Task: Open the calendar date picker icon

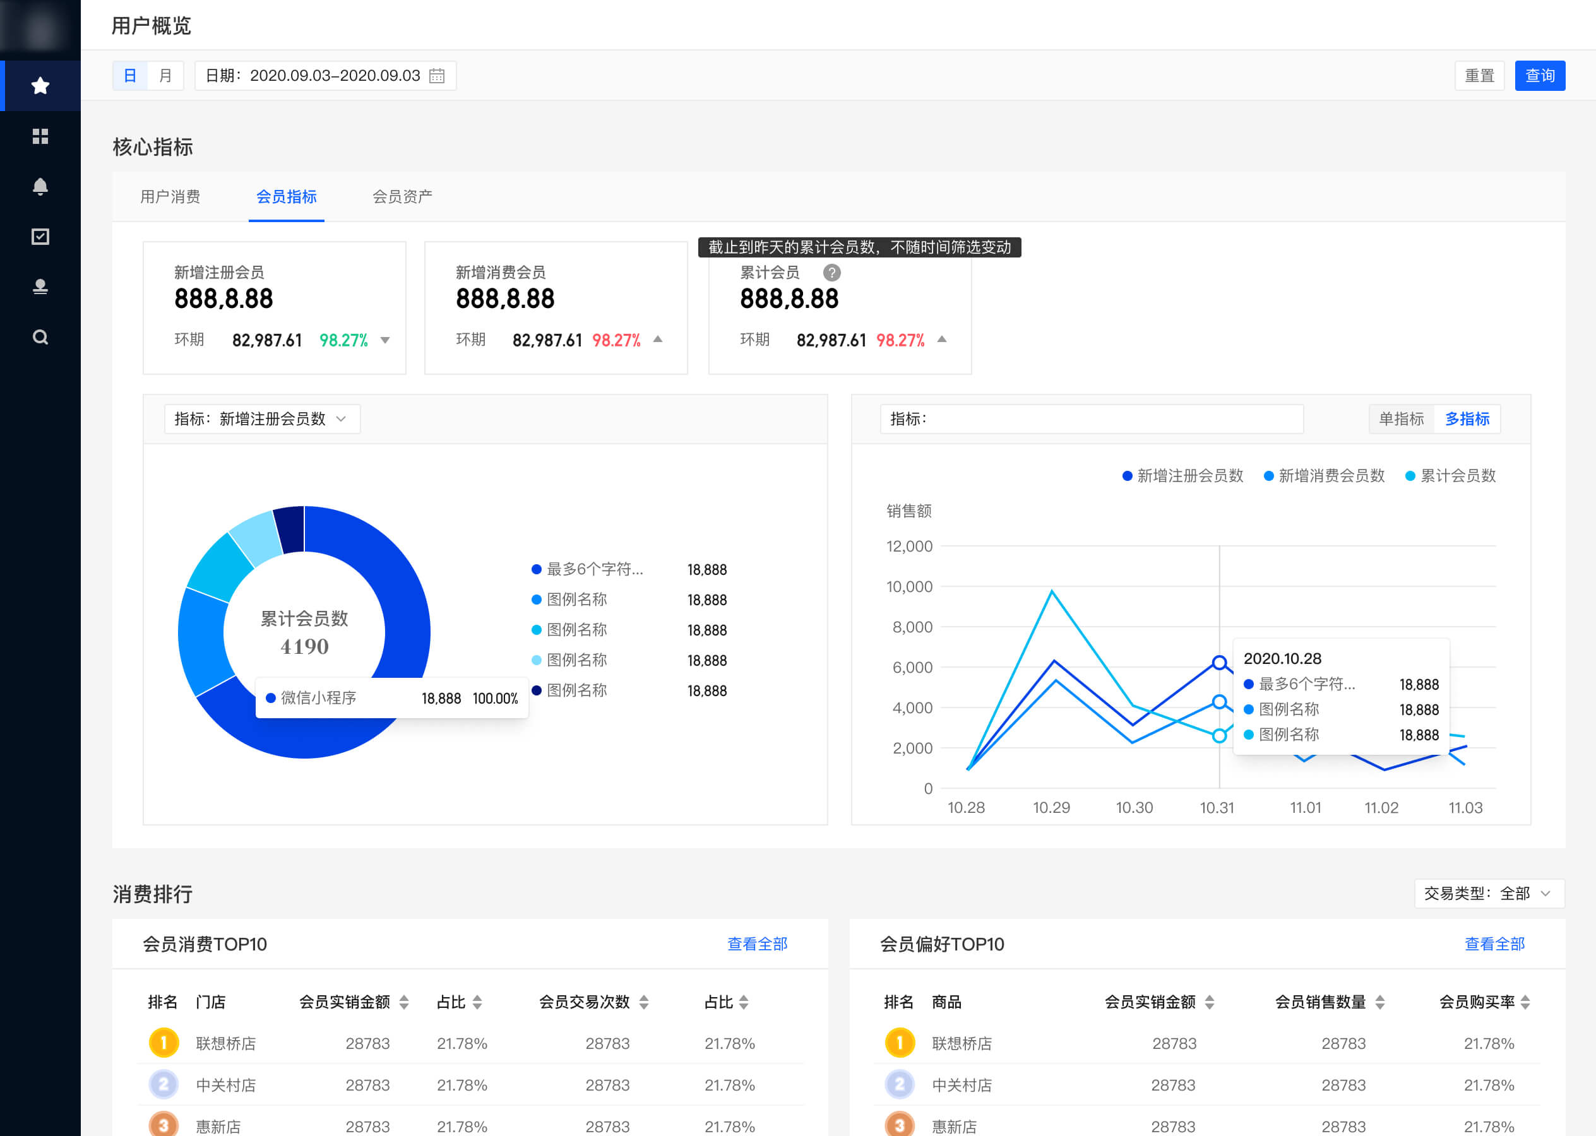Action: click(x=437, y=76)
